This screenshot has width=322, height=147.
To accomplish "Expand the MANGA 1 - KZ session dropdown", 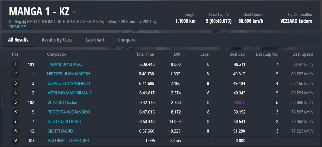I will [x=74, y=12].
